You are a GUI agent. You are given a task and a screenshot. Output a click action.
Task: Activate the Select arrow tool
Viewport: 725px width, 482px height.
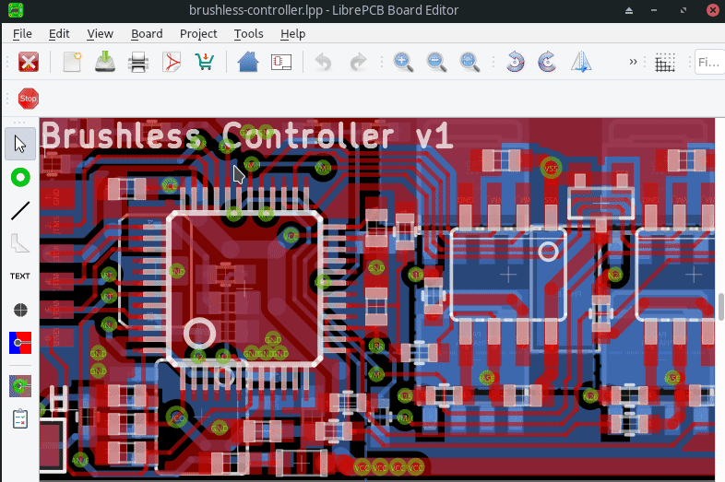tap(20, 144)
